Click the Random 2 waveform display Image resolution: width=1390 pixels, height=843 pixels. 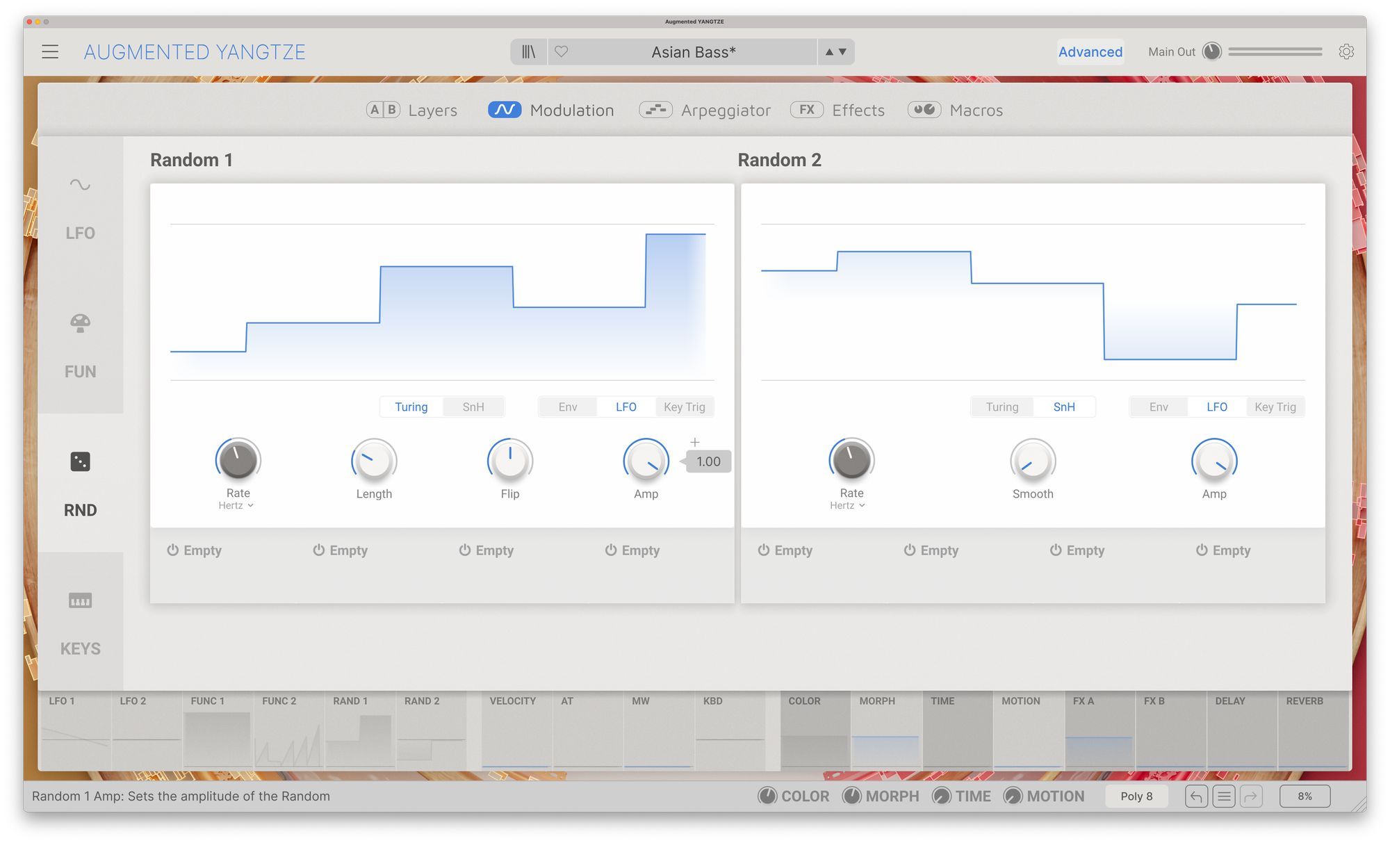point(1033,302)
